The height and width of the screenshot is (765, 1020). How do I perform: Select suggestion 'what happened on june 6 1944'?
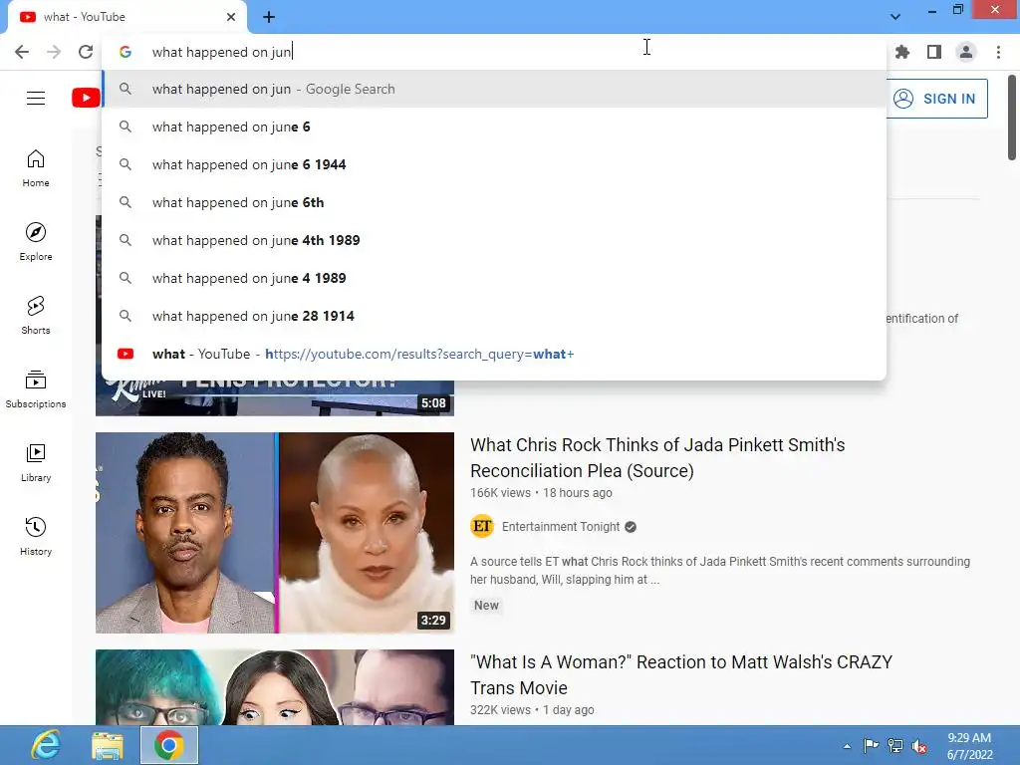tap(494, 164)
